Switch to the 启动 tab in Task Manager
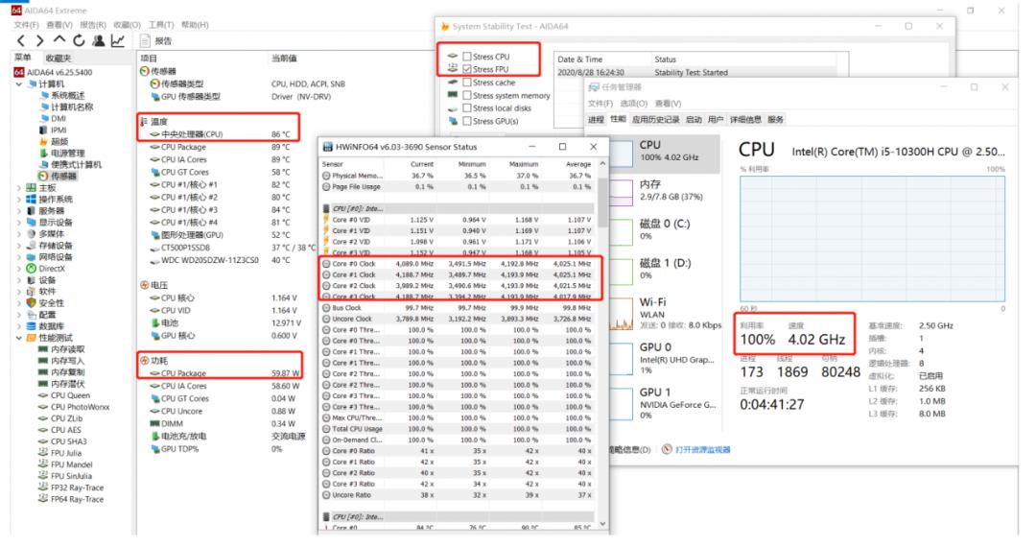1036x547 pixels. [693, 119]
